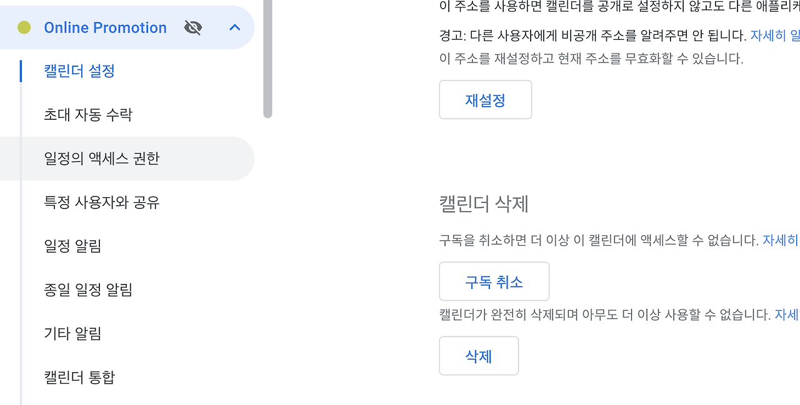
Task: Click the sidebar vertical scrollbar thumb
Action: pyautogui.click(x=267, y=59)
